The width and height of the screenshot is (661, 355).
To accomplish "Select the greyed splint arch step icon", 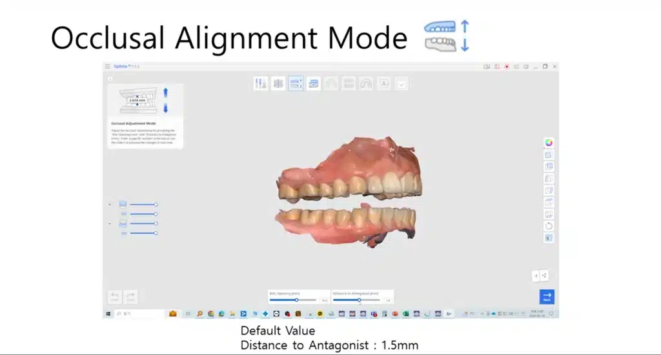I will click(367, 83).
